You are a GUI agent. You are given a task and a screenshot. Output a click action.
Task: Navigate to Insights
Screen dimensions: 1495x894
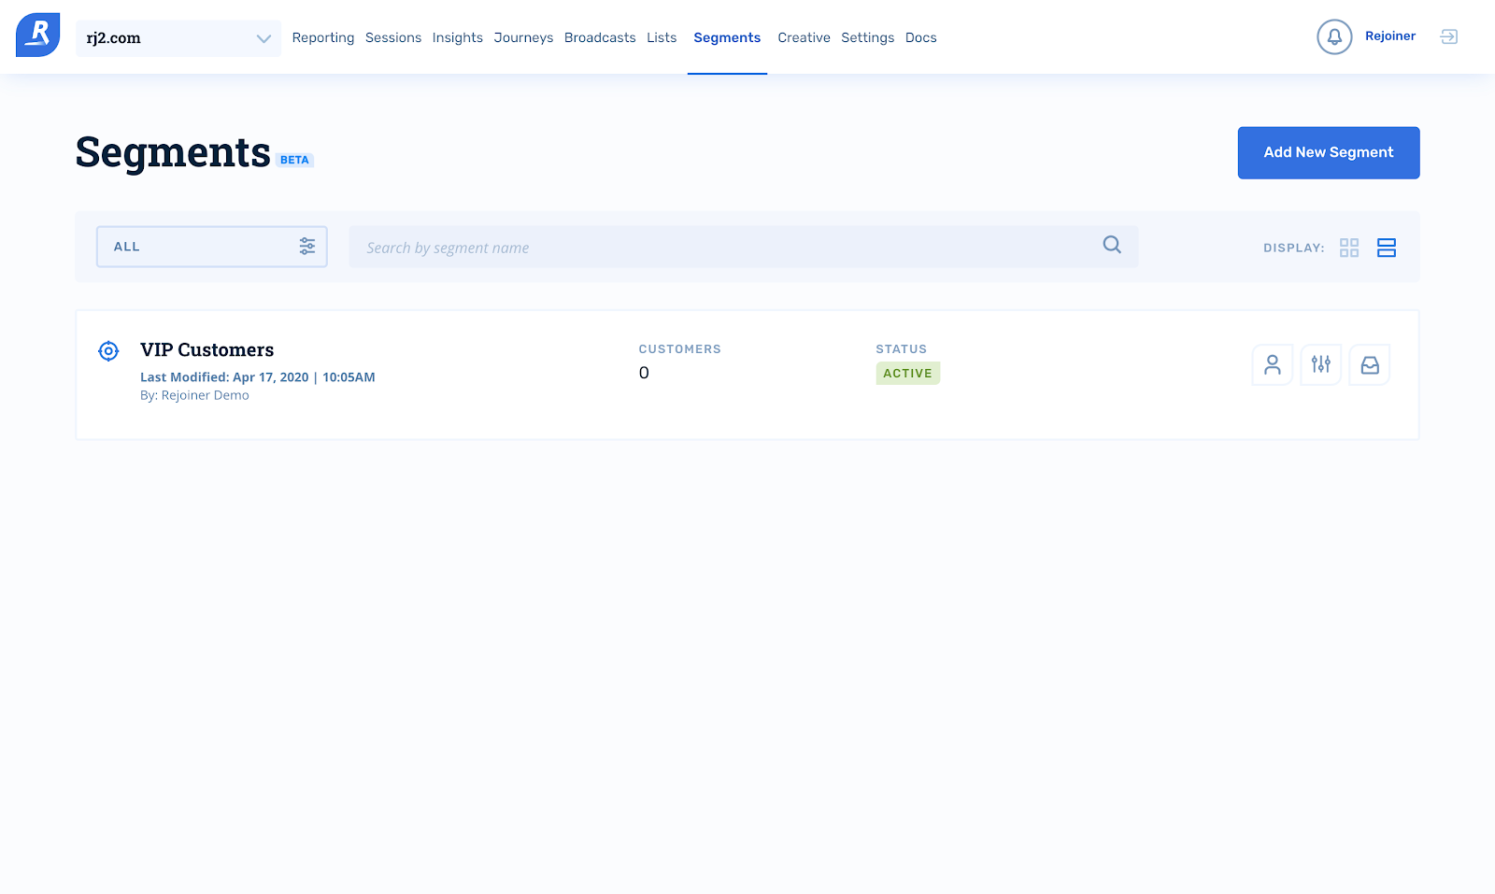(x=458, y=37)
